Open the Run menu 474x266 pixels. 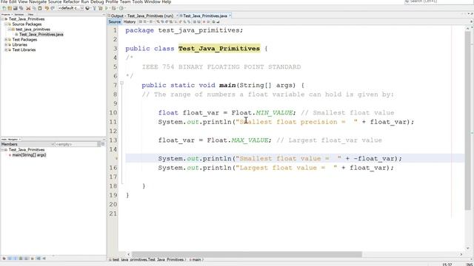(85, 1)
